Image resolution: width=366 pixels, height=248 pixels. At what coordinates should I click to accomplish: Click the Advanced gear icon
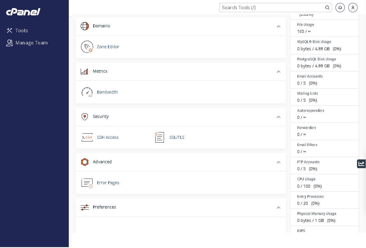85,162
